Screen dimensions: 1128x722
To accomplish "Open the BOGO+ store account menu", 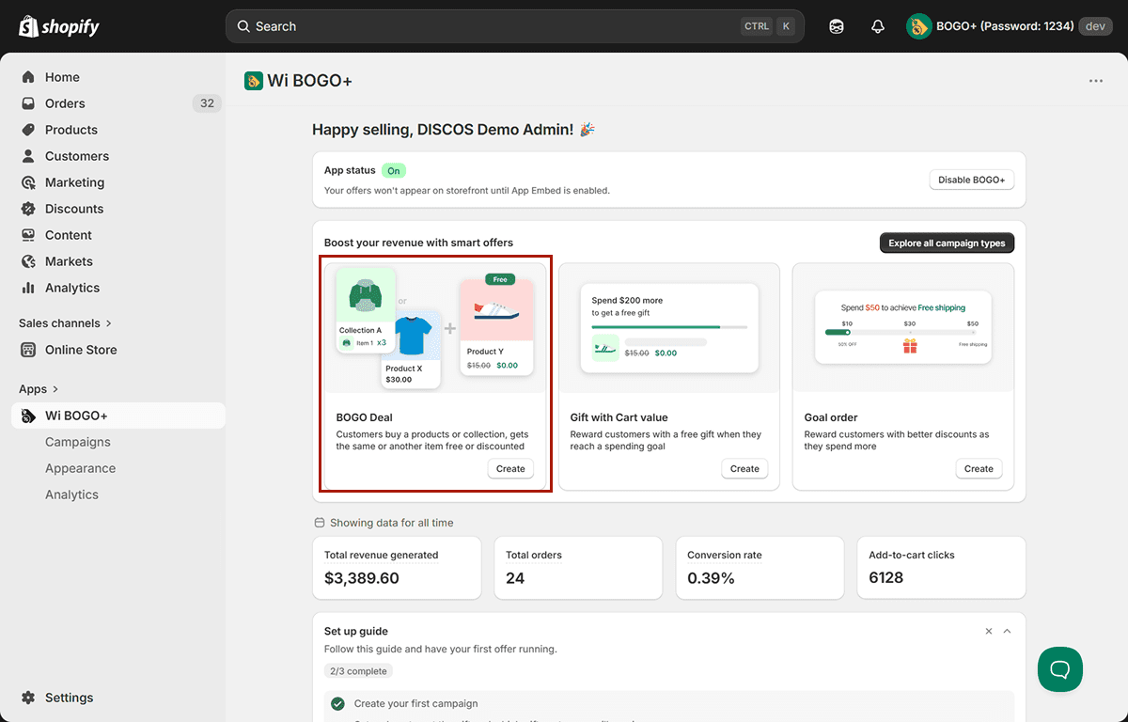I will pos(1010,26).
